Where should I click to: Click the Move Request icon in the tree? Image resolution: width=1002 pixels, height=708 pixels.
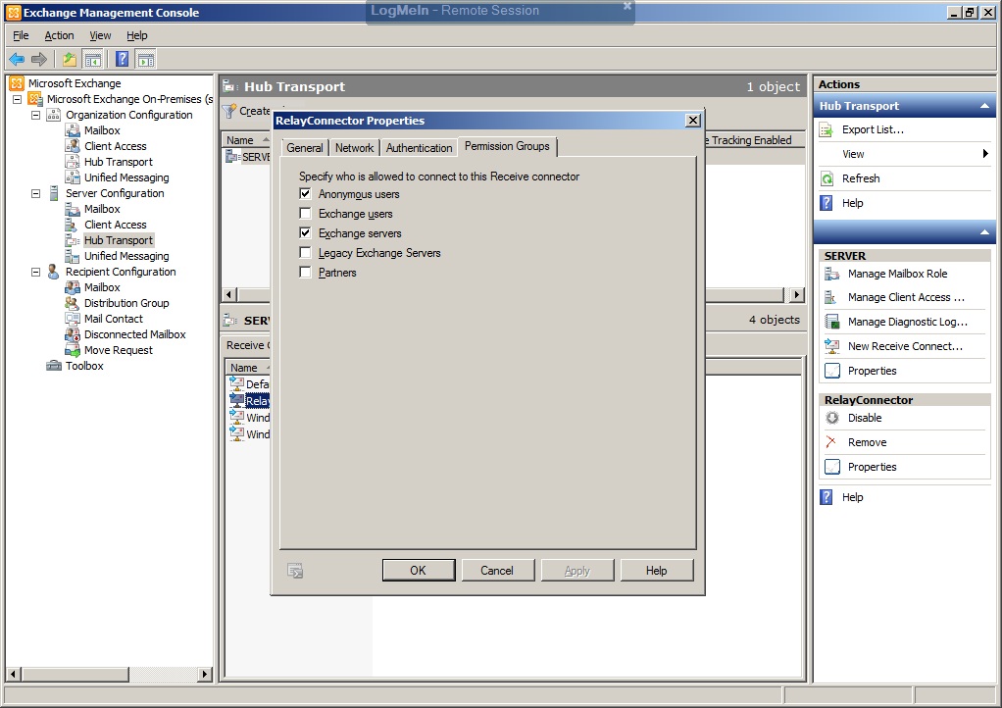[x=73, y=350]
